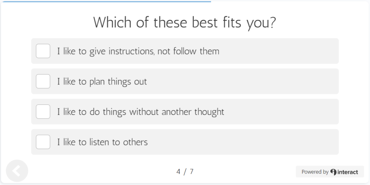Click the 'Which of these best fits you?' heading
370x185 pixels.
coord(185,23)
